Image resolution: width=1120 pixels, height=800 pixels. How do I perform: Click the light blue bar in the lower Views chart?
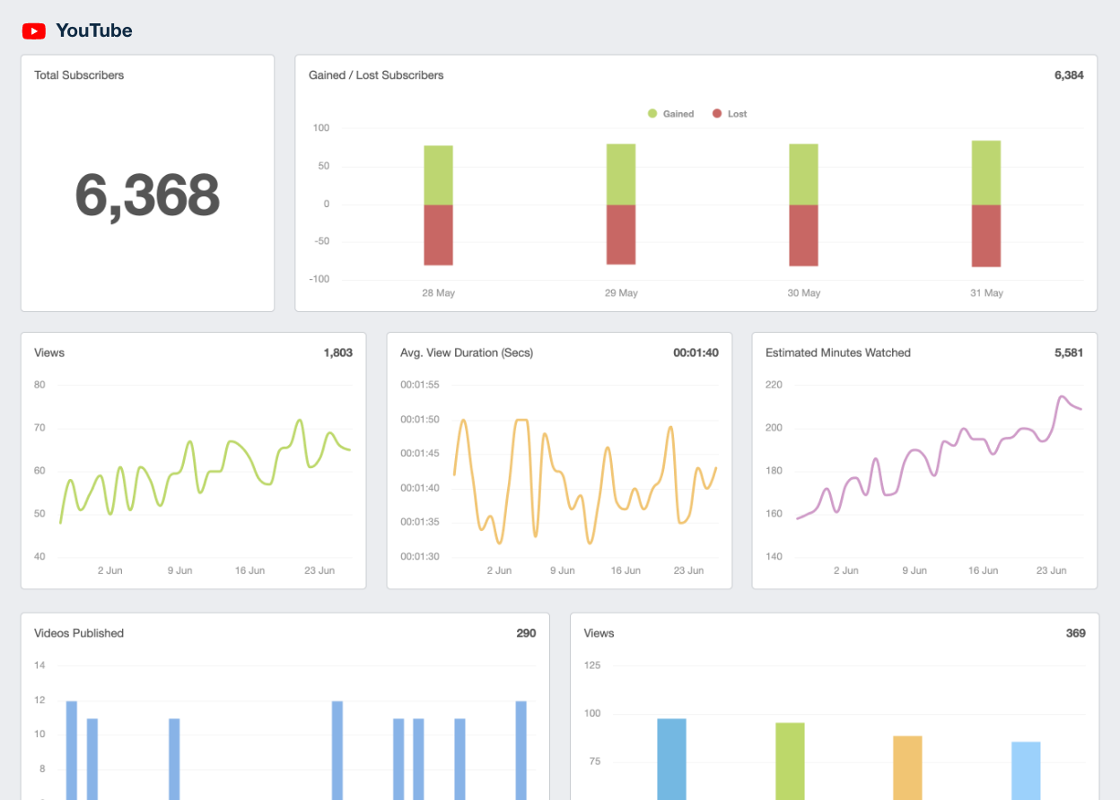pos(1026,770)
